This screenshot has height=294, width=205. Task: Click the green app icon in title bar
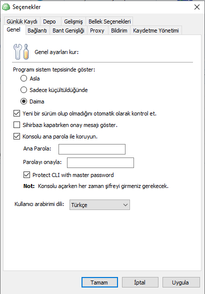[x=6, y=7]
